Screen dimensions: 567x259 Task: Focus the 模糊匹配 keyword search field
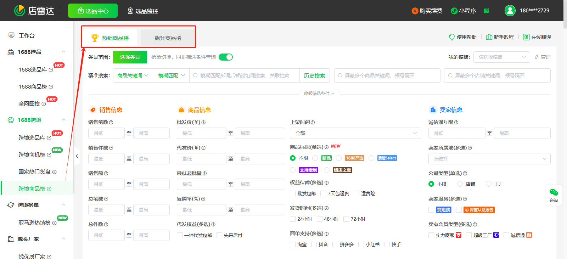(x=245, y=75)
